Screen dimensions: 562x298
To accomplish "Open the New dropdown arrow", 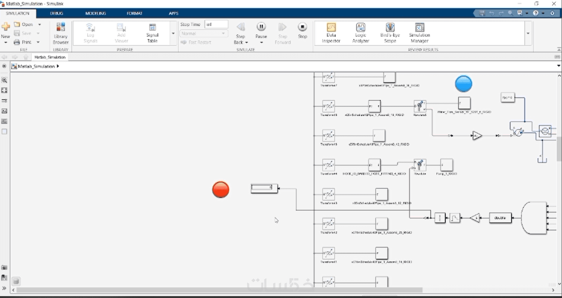I will (5, 43).
